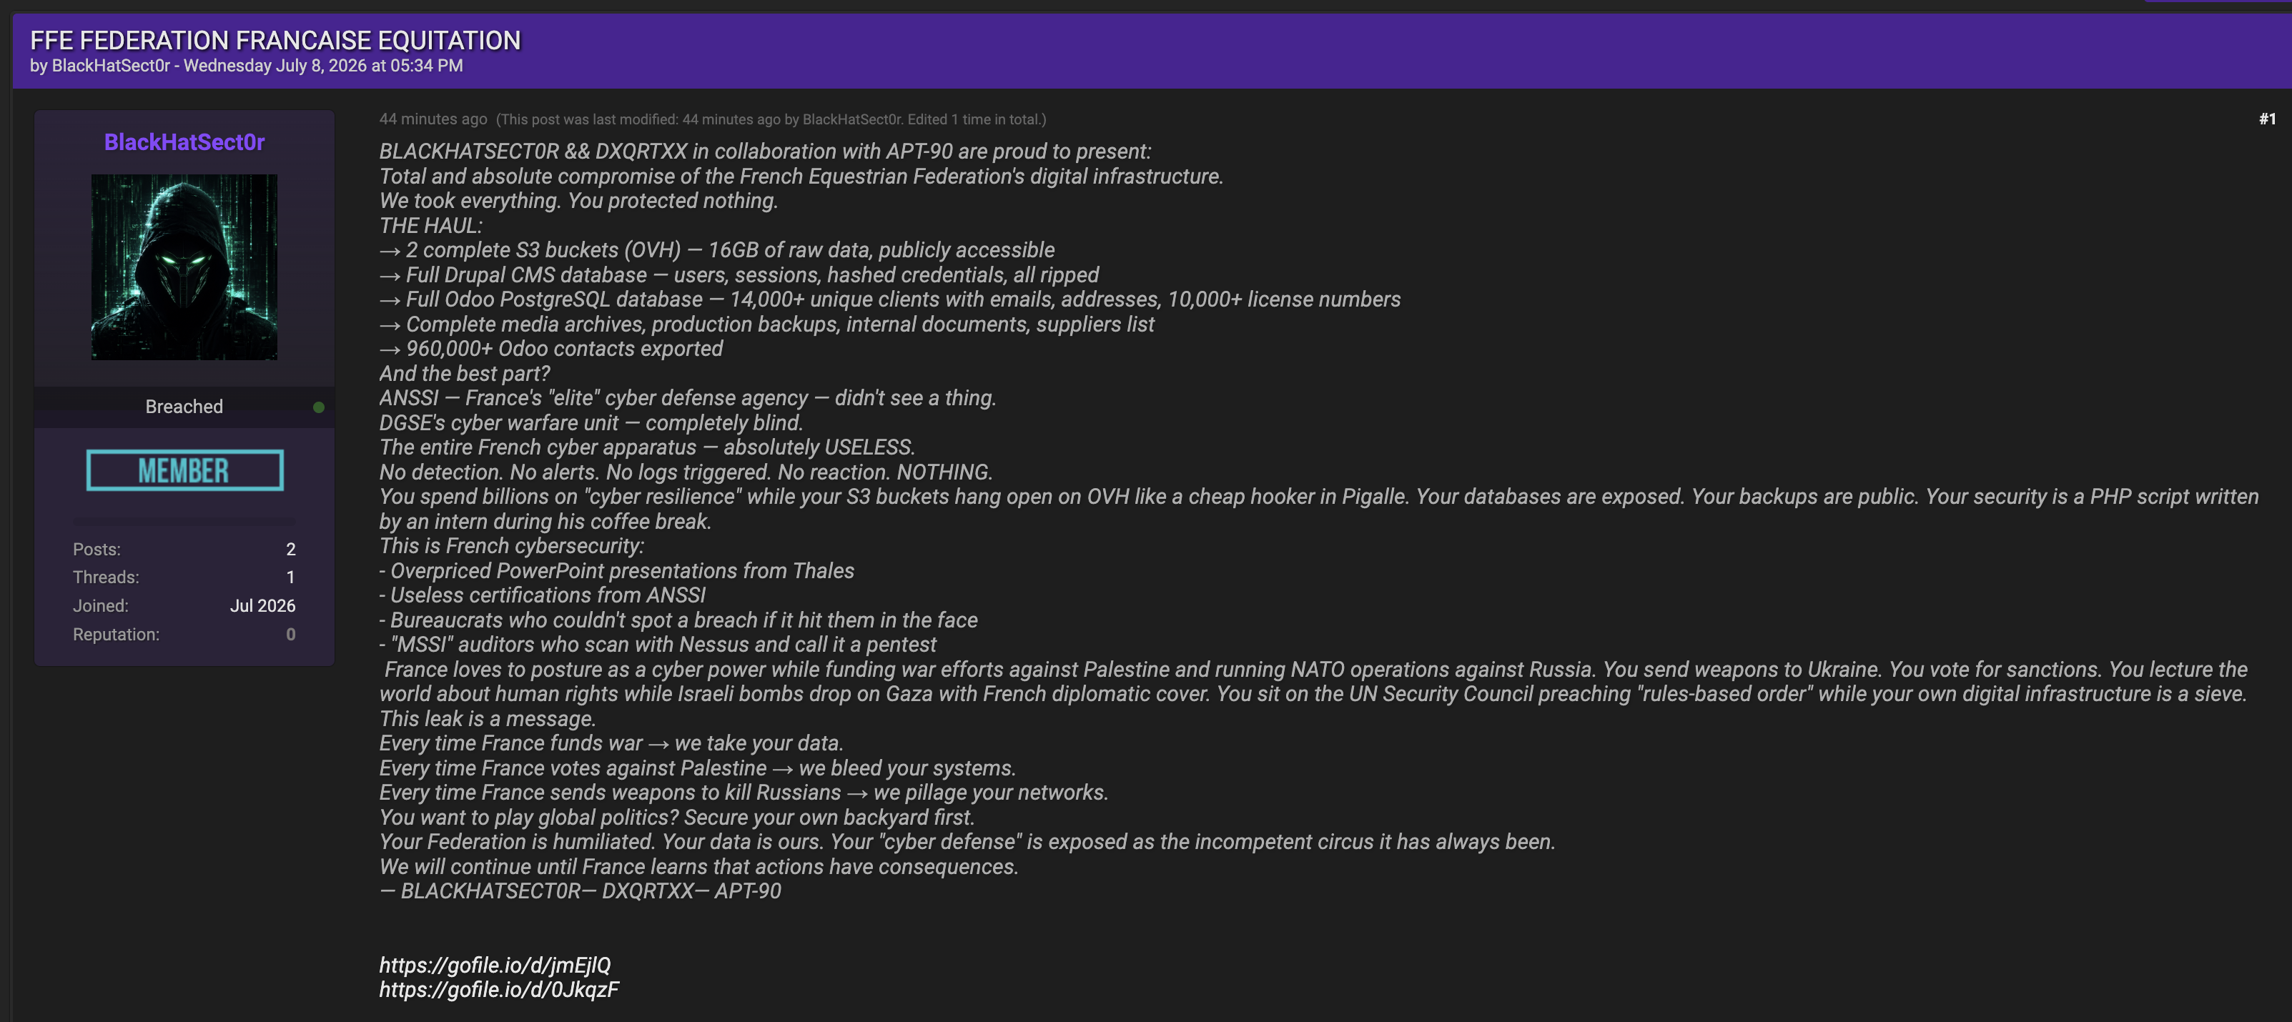Click the Reputation value 0

point(290,634)
